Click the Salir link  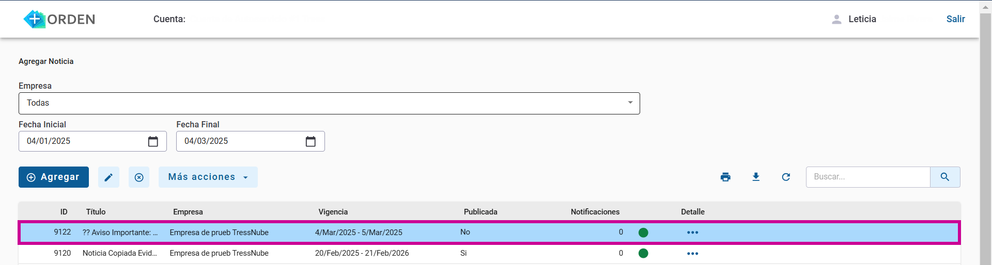point(955,19)
